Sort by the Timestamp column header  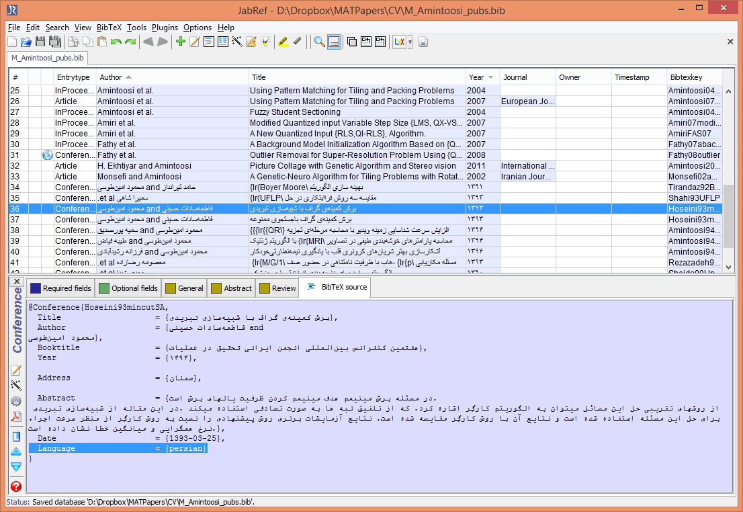[639, 77]
